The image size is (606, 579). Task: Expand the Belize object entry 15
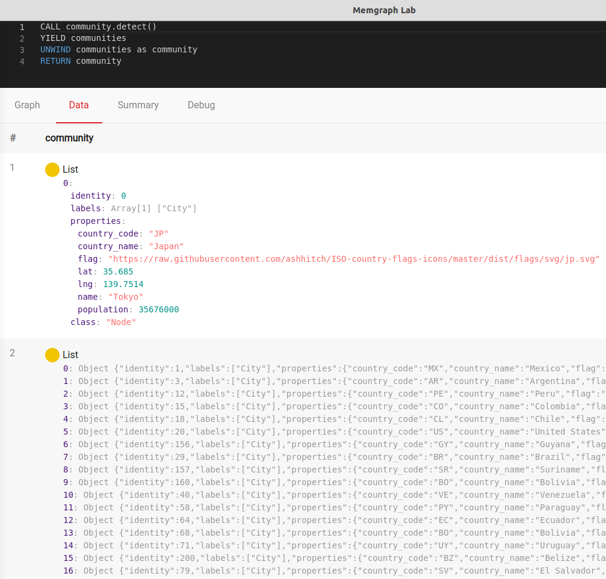point(335,558)
